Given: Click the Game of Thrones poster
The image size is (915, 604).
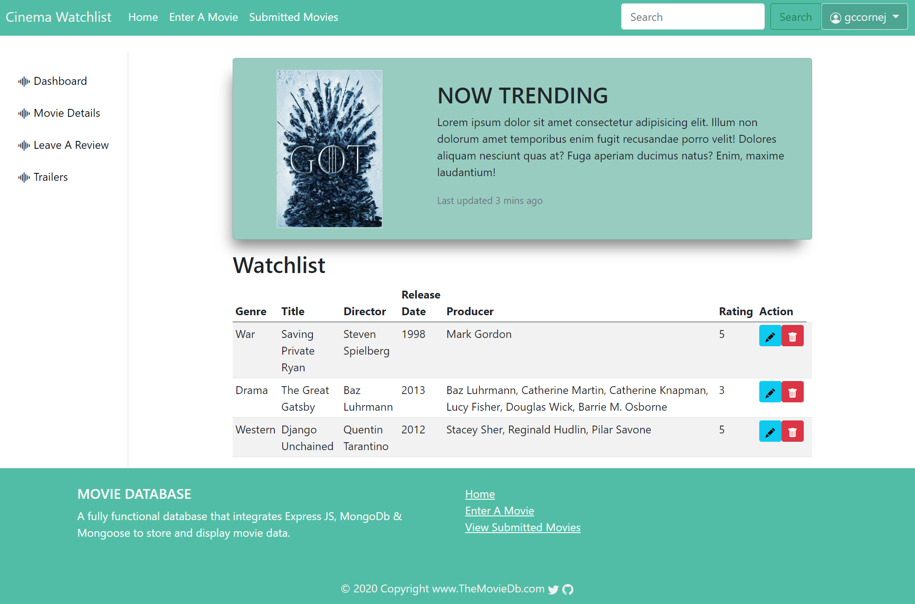Looking at the screenshot, I should (x=329, y=149).
